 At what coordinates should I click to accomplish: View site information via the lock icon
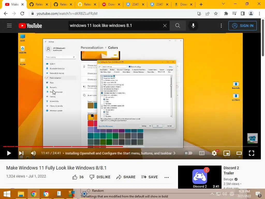tap(33, 13)
